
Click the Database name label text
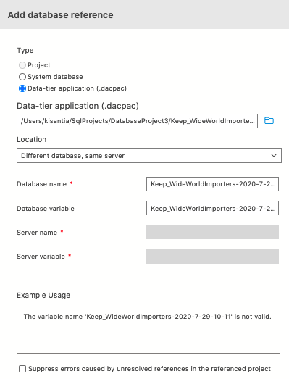coord(41,184)
